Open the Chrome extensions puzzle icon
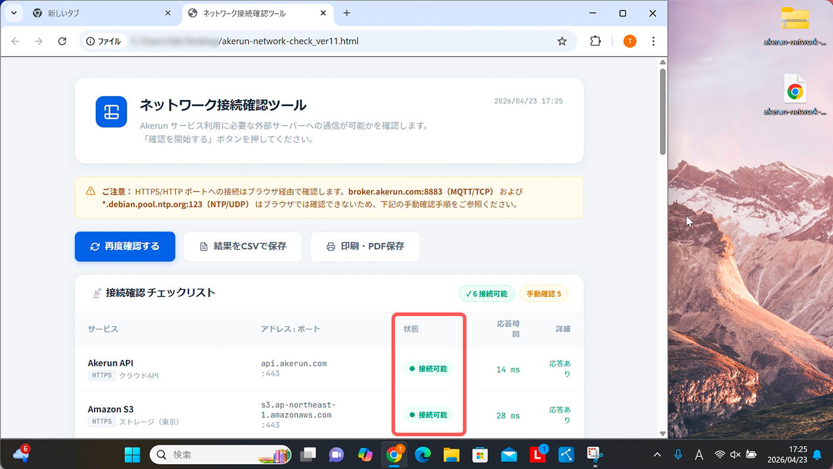 [x=595, y=41]
